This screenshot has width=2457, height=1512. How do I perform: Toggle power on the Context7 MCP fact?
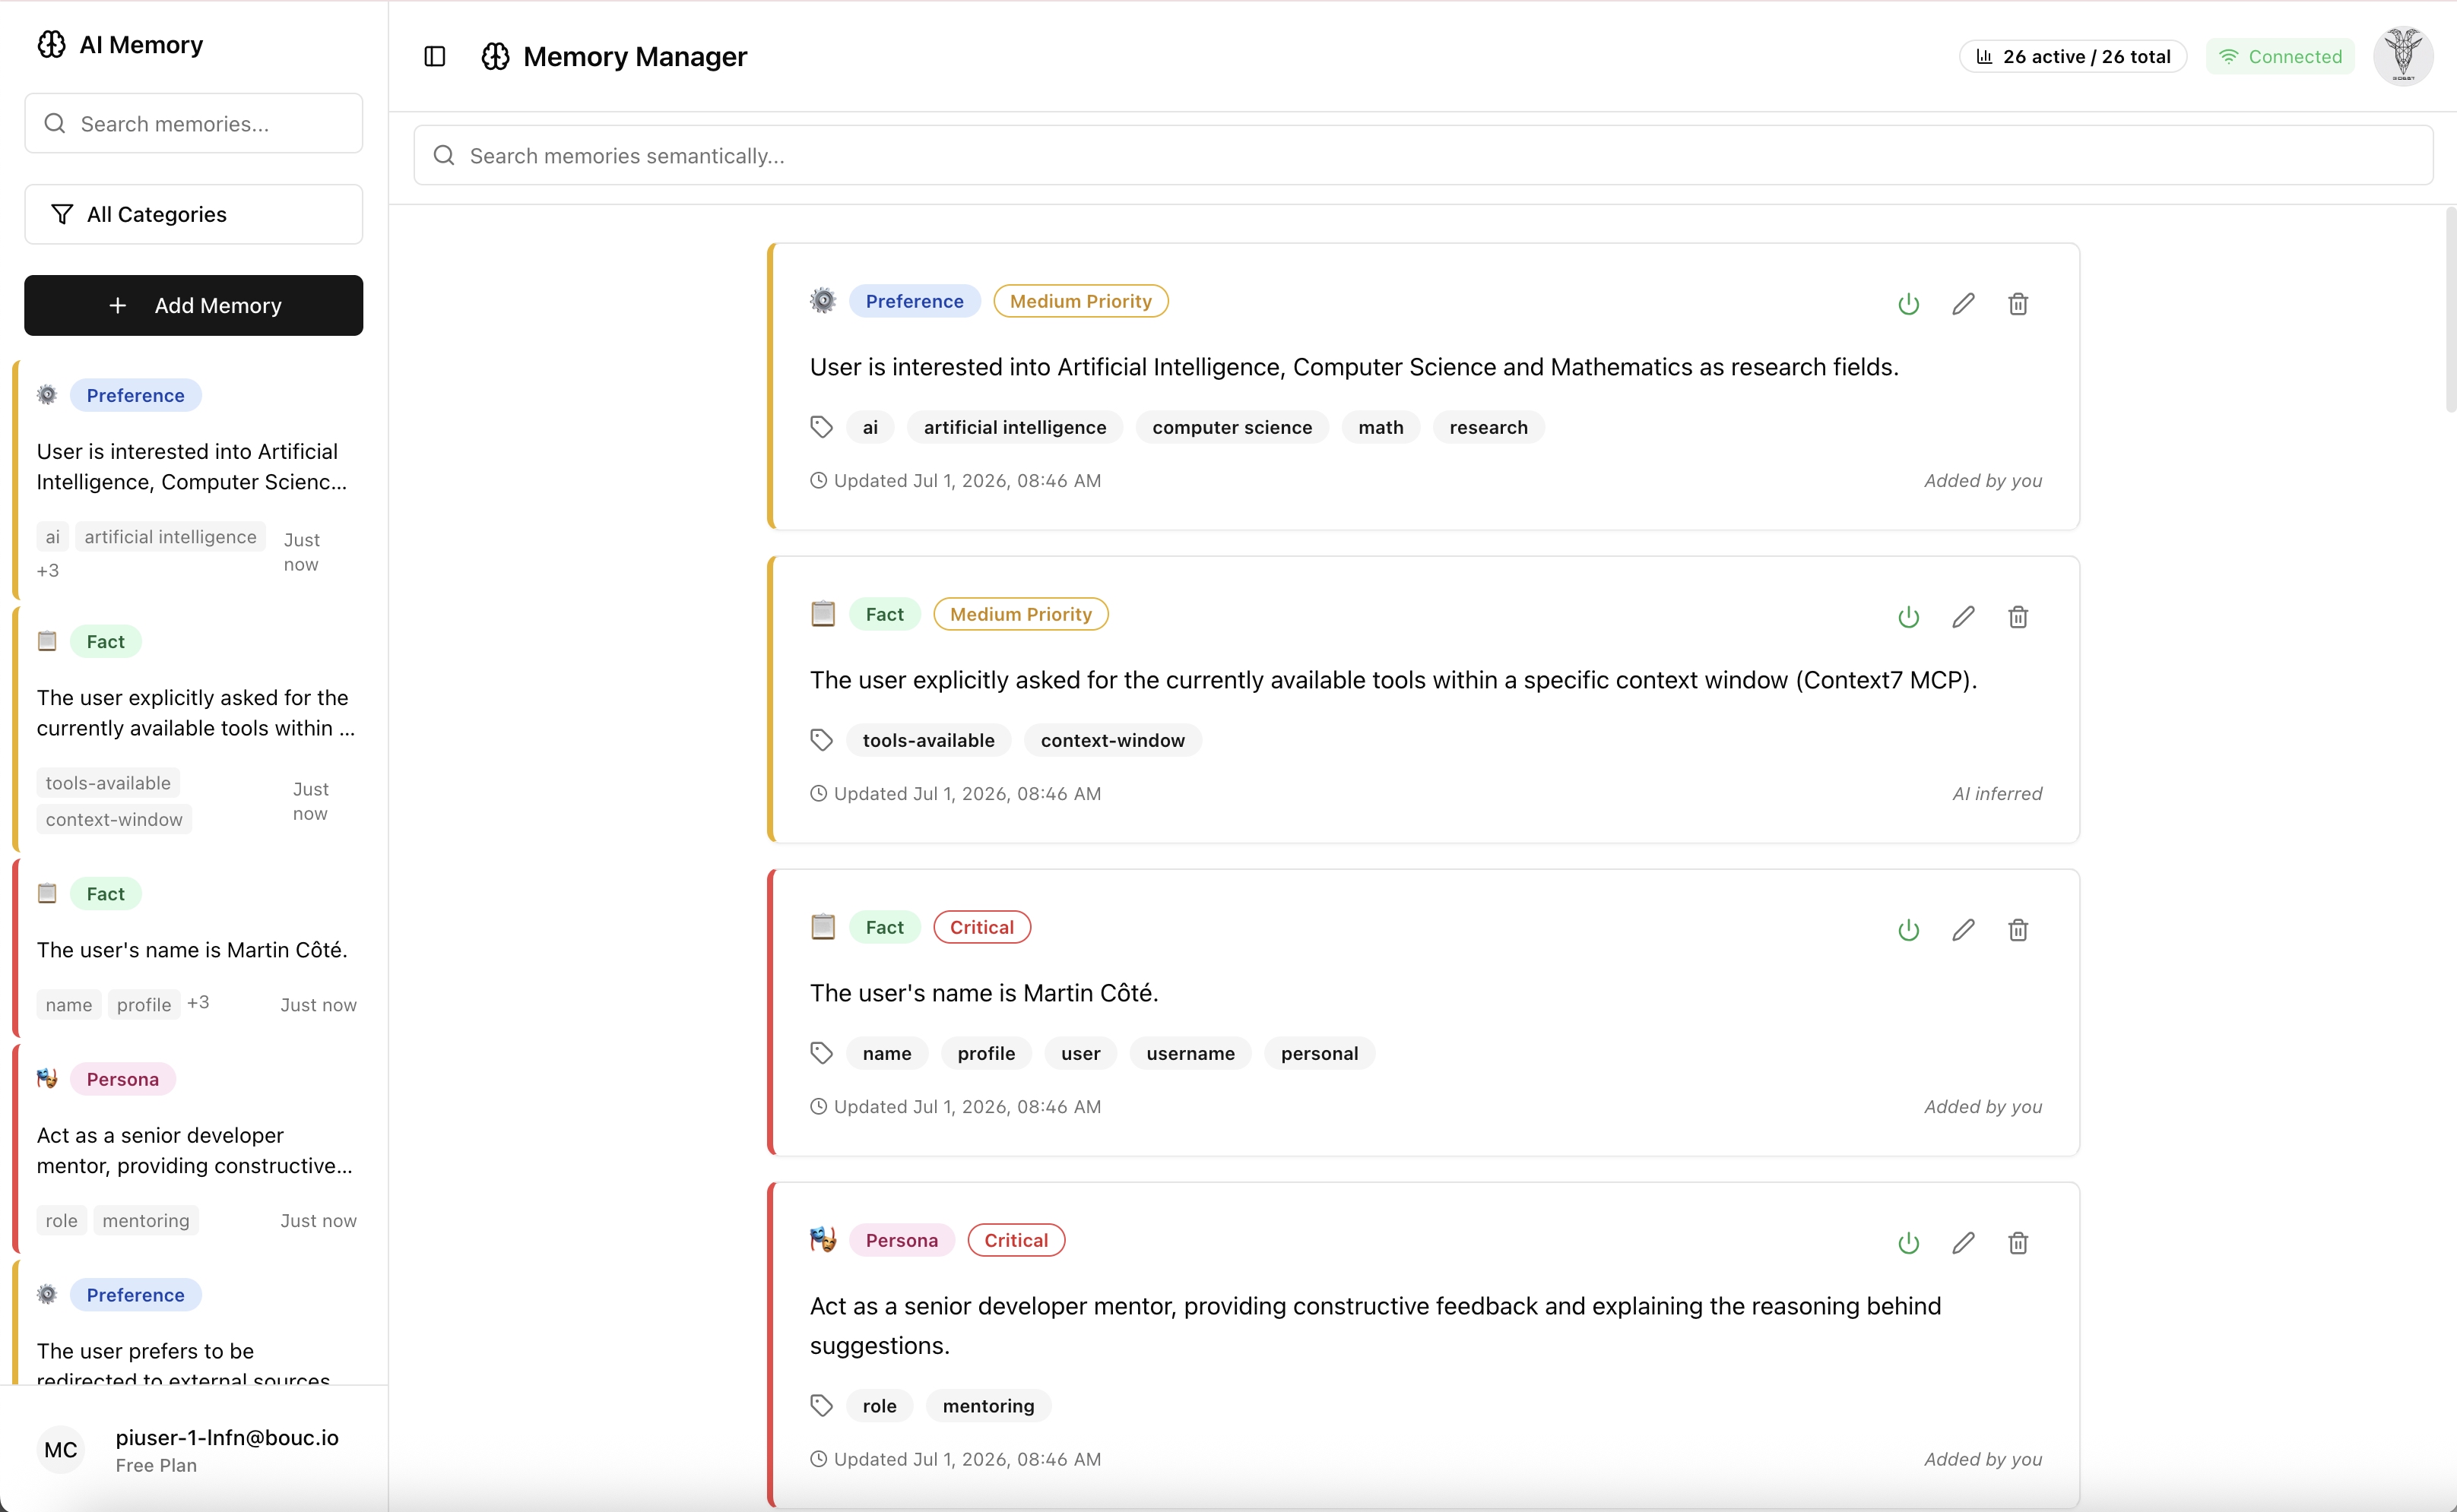point(1908,617)
